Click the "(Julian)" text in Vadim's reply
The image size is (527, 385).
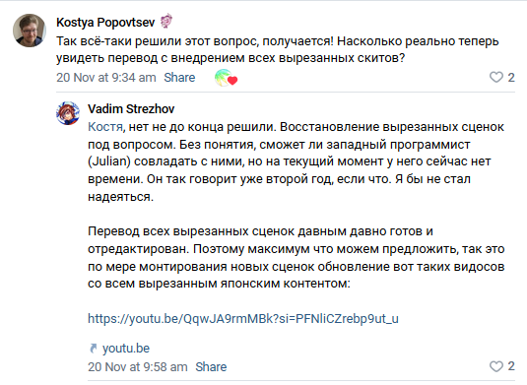109,161
